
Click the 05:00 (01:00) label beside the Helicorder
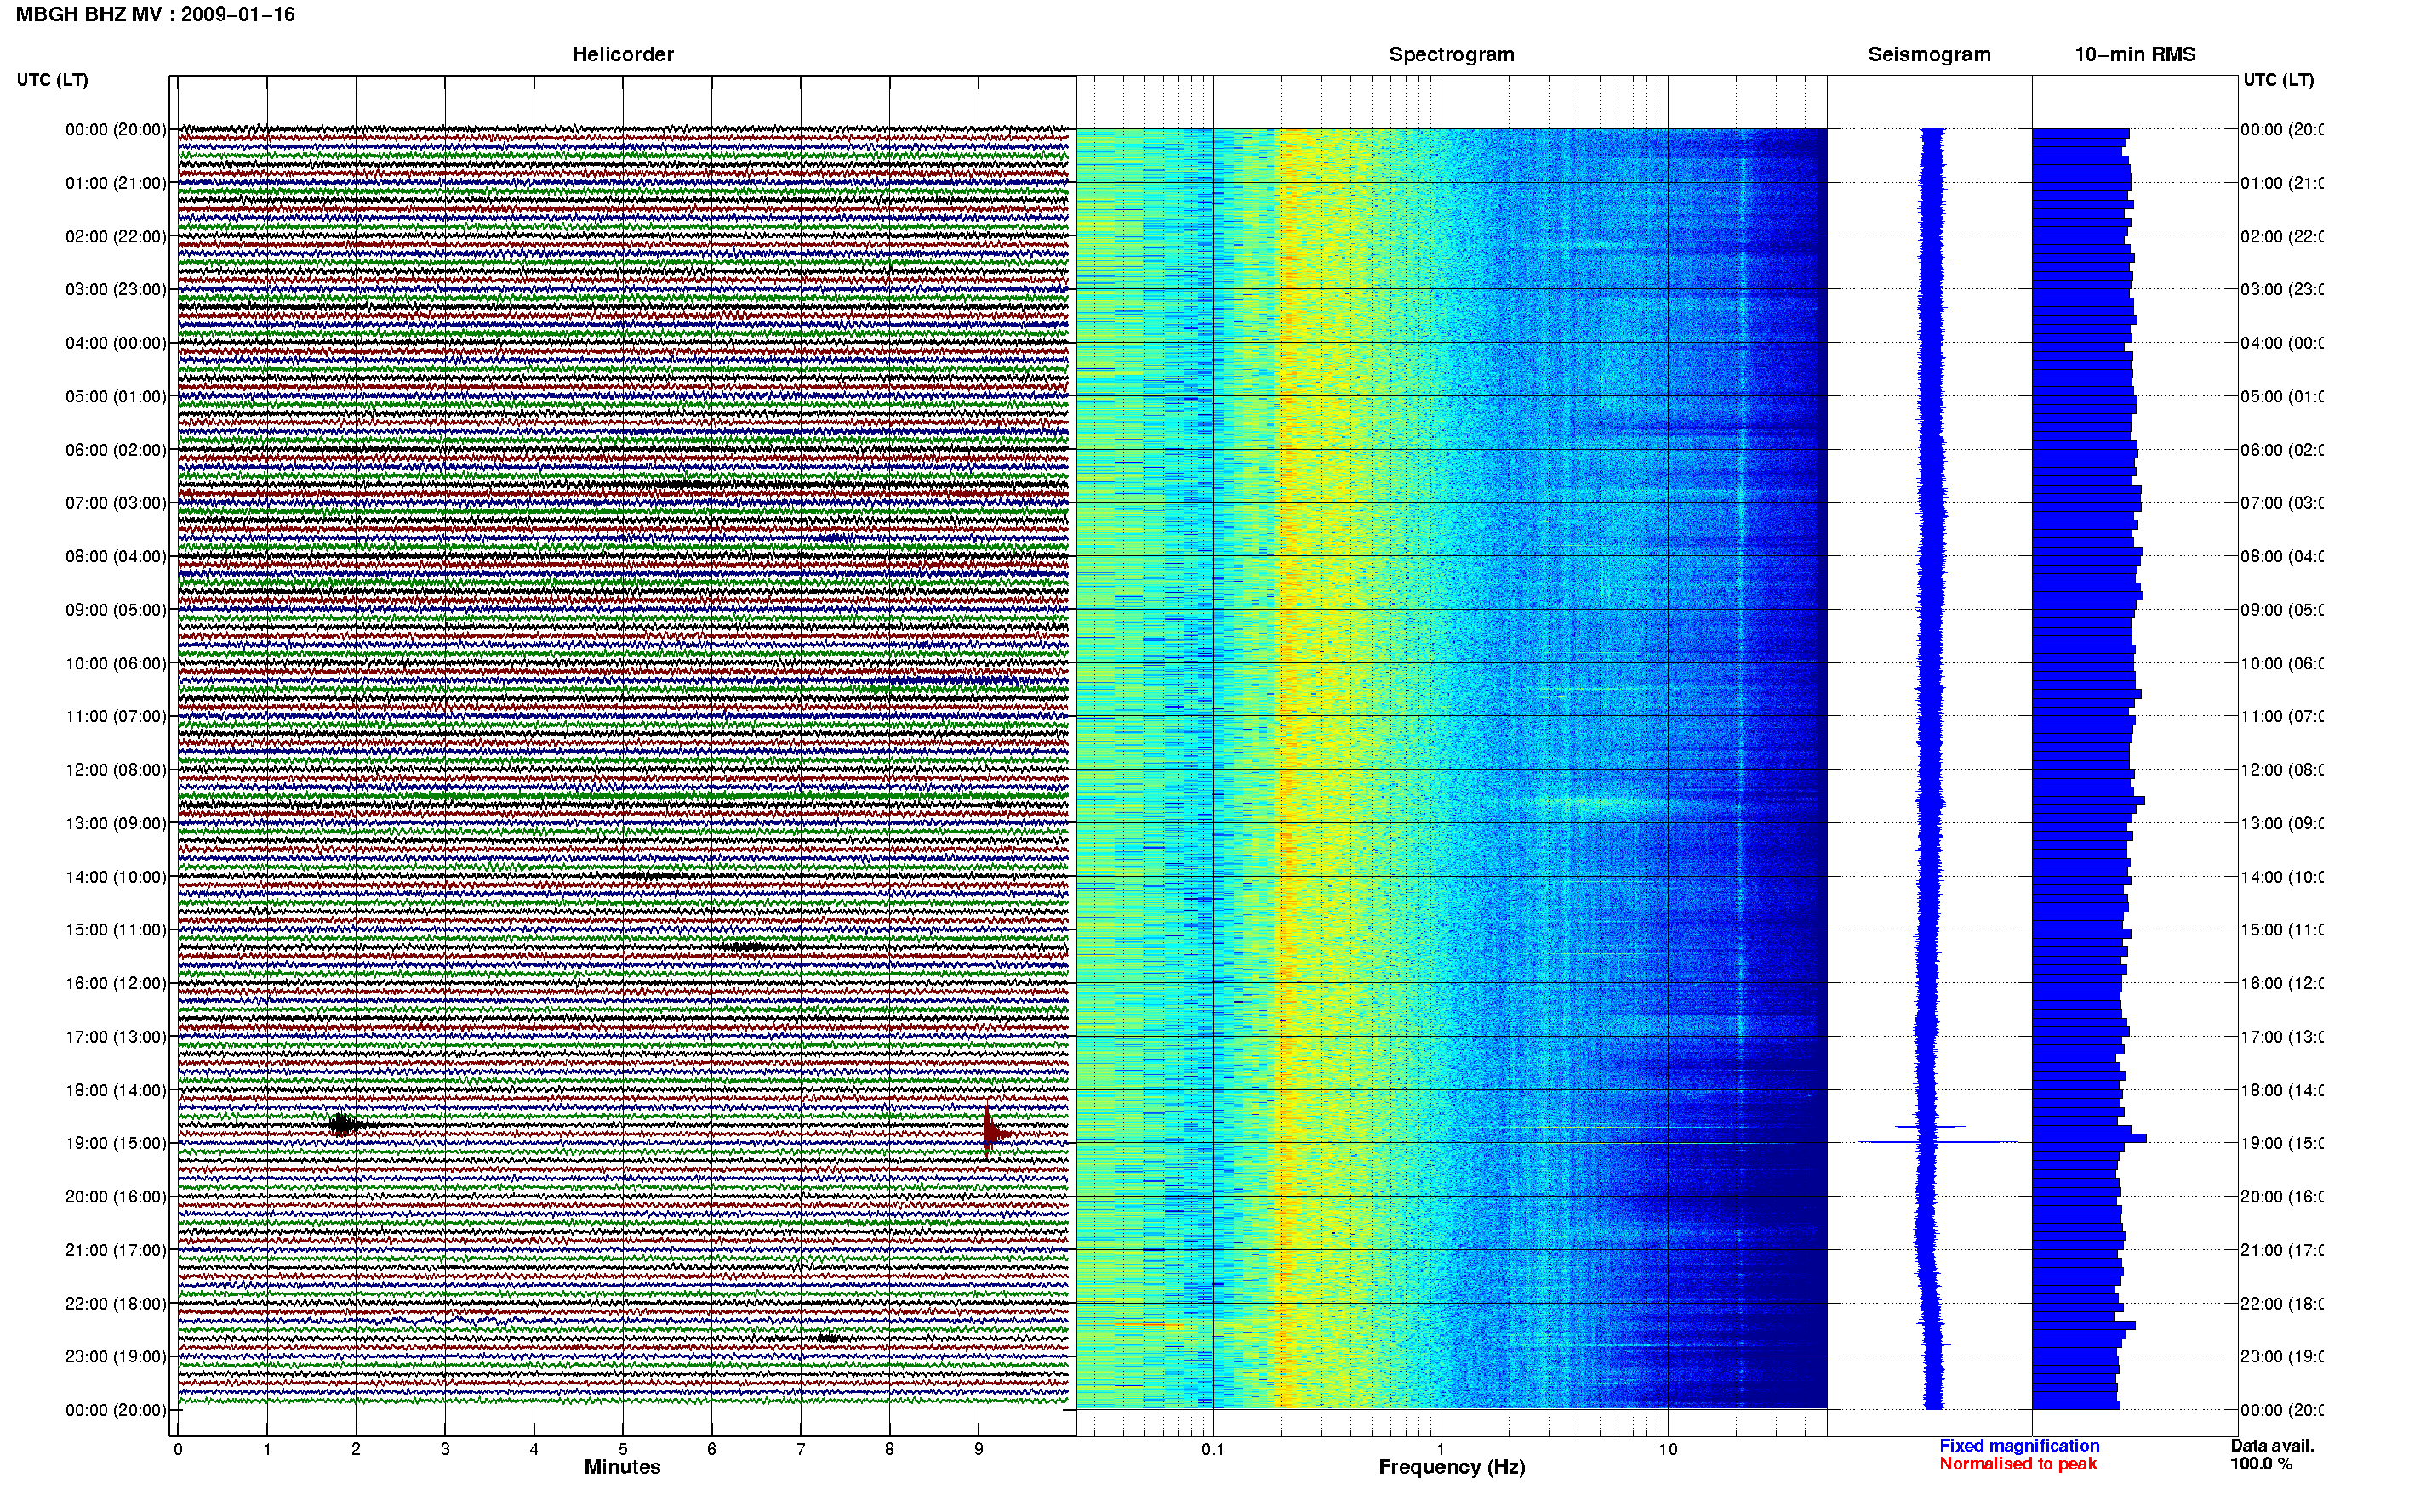coord(116,397)
